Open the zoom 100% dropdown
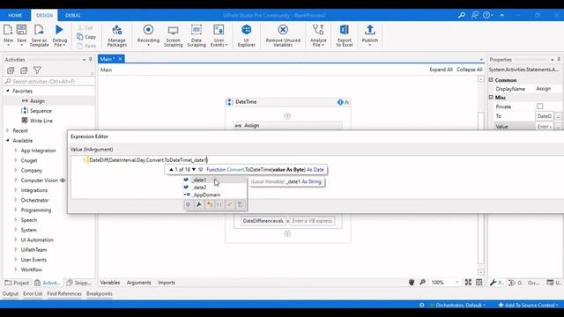Image resolution: width=564 pixels, height=317 pixels. (457, 283)
